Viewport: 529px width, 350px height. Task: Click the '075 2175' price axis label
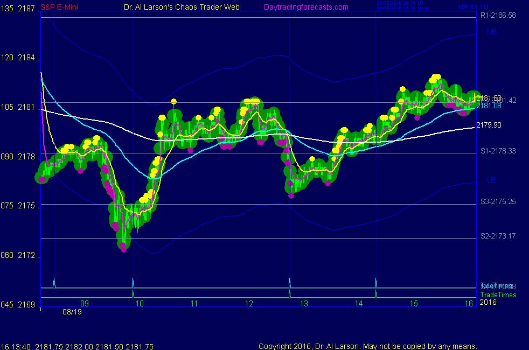click(18, 206)
